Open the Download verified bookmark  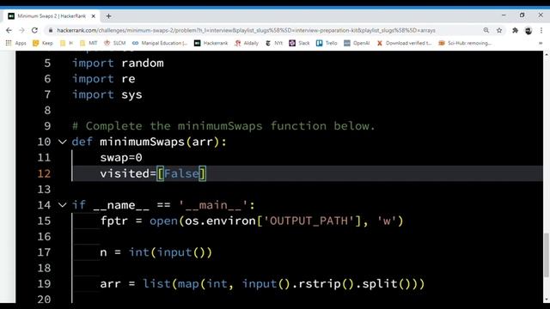click(404, 43)
